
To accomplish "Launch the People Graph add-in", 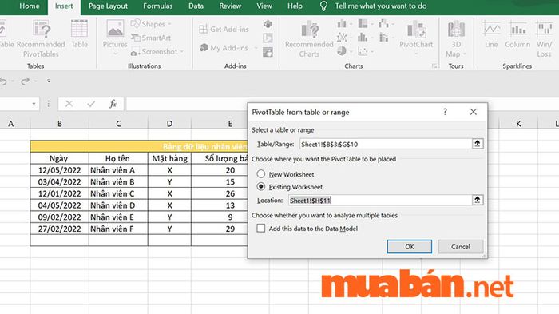I will click(x=268, y=52).
